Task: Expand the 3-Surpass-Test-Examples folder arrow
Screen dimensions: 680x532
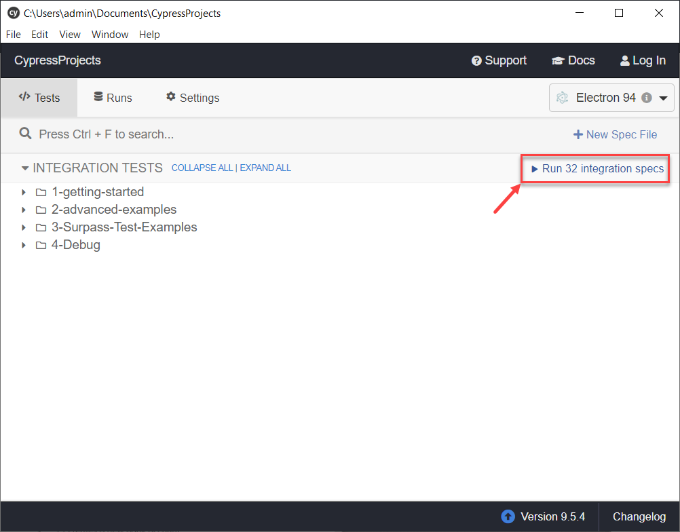Action: [24, 227]
